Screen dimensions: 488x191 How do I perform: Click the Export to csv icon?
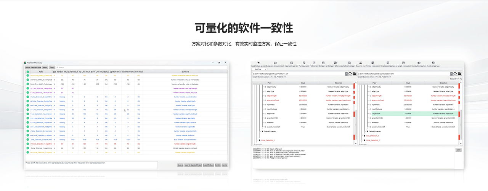pyautogui.click(x=361, y=63)
